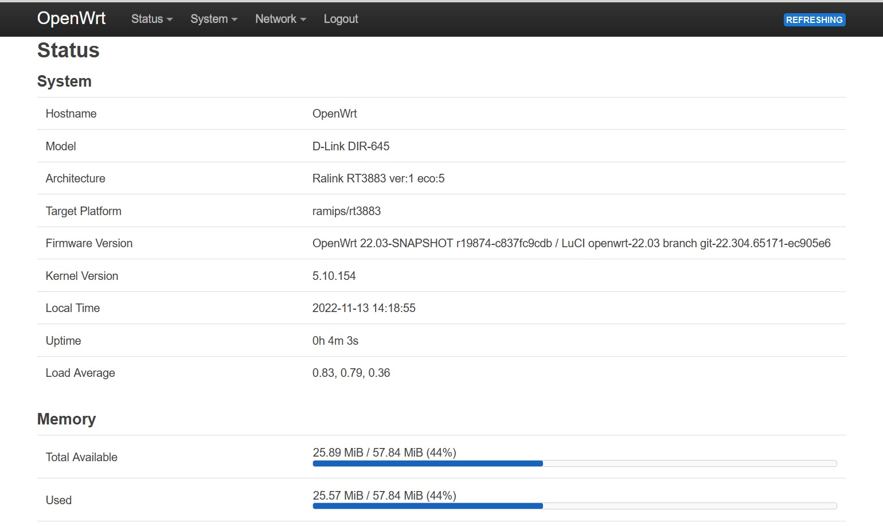
Task: Toggle the REFRESHING auto-refresh control
Action: click(814, 20)
